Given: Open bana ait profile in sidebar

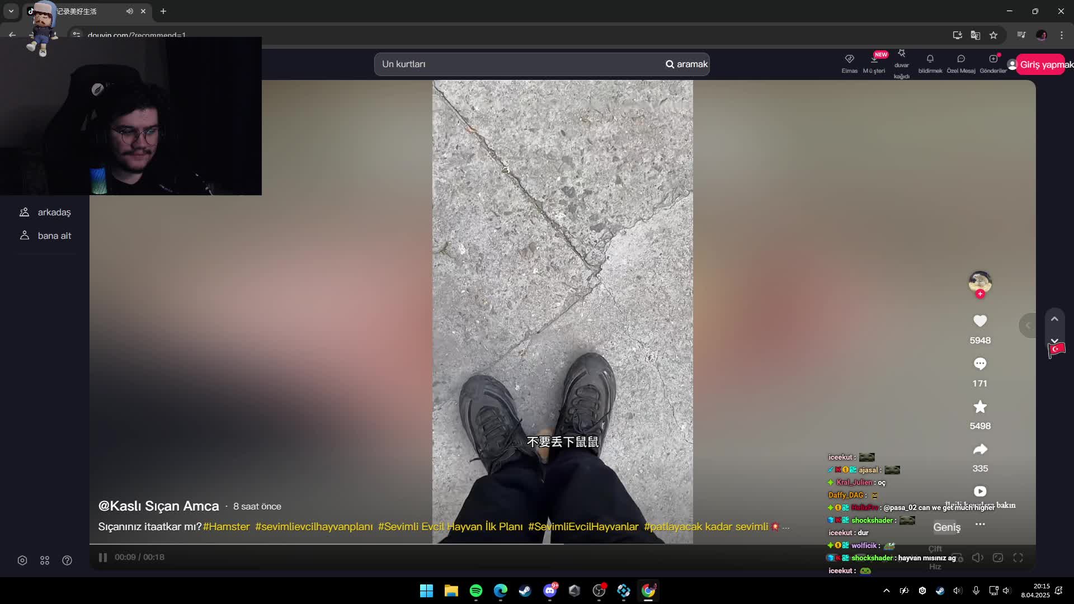Looking at the screenshot, I should point(45,235).
